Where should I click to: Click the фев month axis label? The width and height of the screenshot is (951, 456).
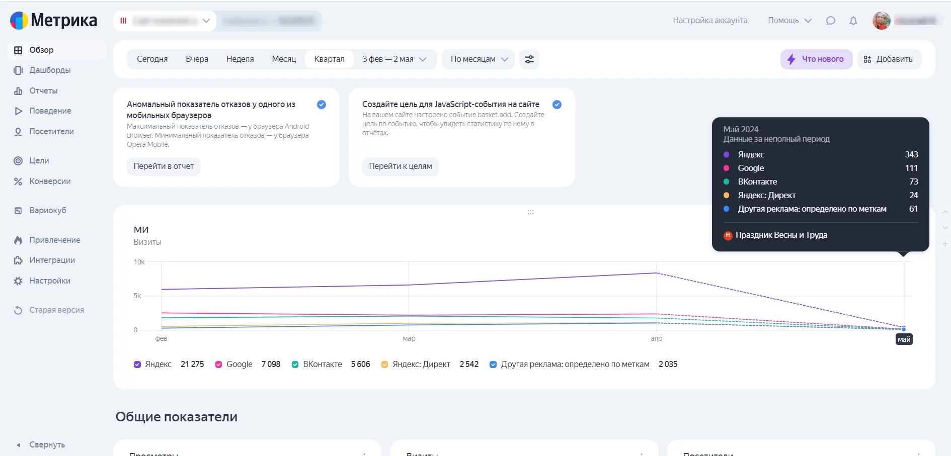161,338
